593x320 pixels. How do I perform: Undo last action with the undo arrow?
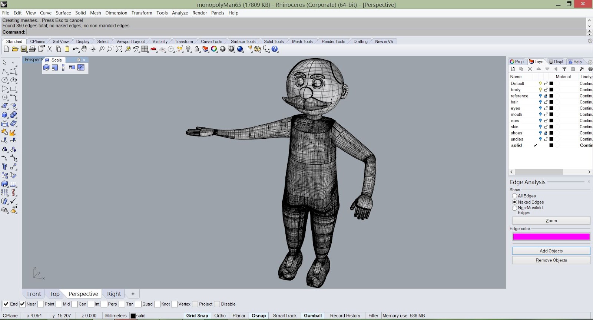pyautogui.click(x=76, y=49)
